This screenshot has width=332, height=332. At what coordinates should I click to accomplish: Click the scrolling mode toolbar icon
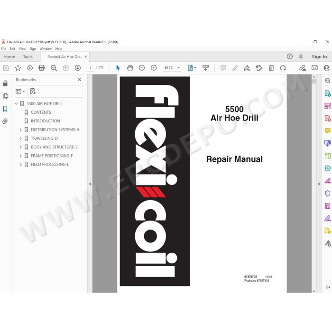[x=205, y=68]
